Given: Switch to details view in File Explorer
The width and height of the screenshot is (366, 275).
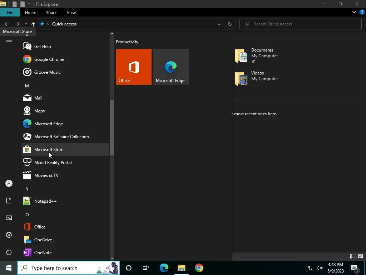Looking at the screenshot, I should [353, 256].
